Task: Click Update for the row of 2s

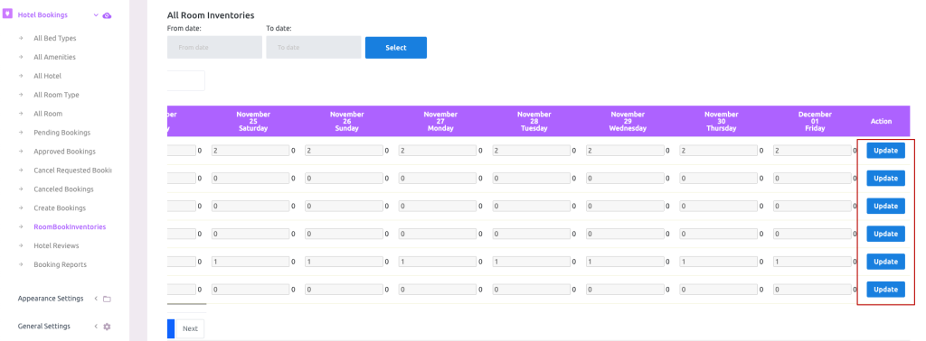Action: click(885, 151)
